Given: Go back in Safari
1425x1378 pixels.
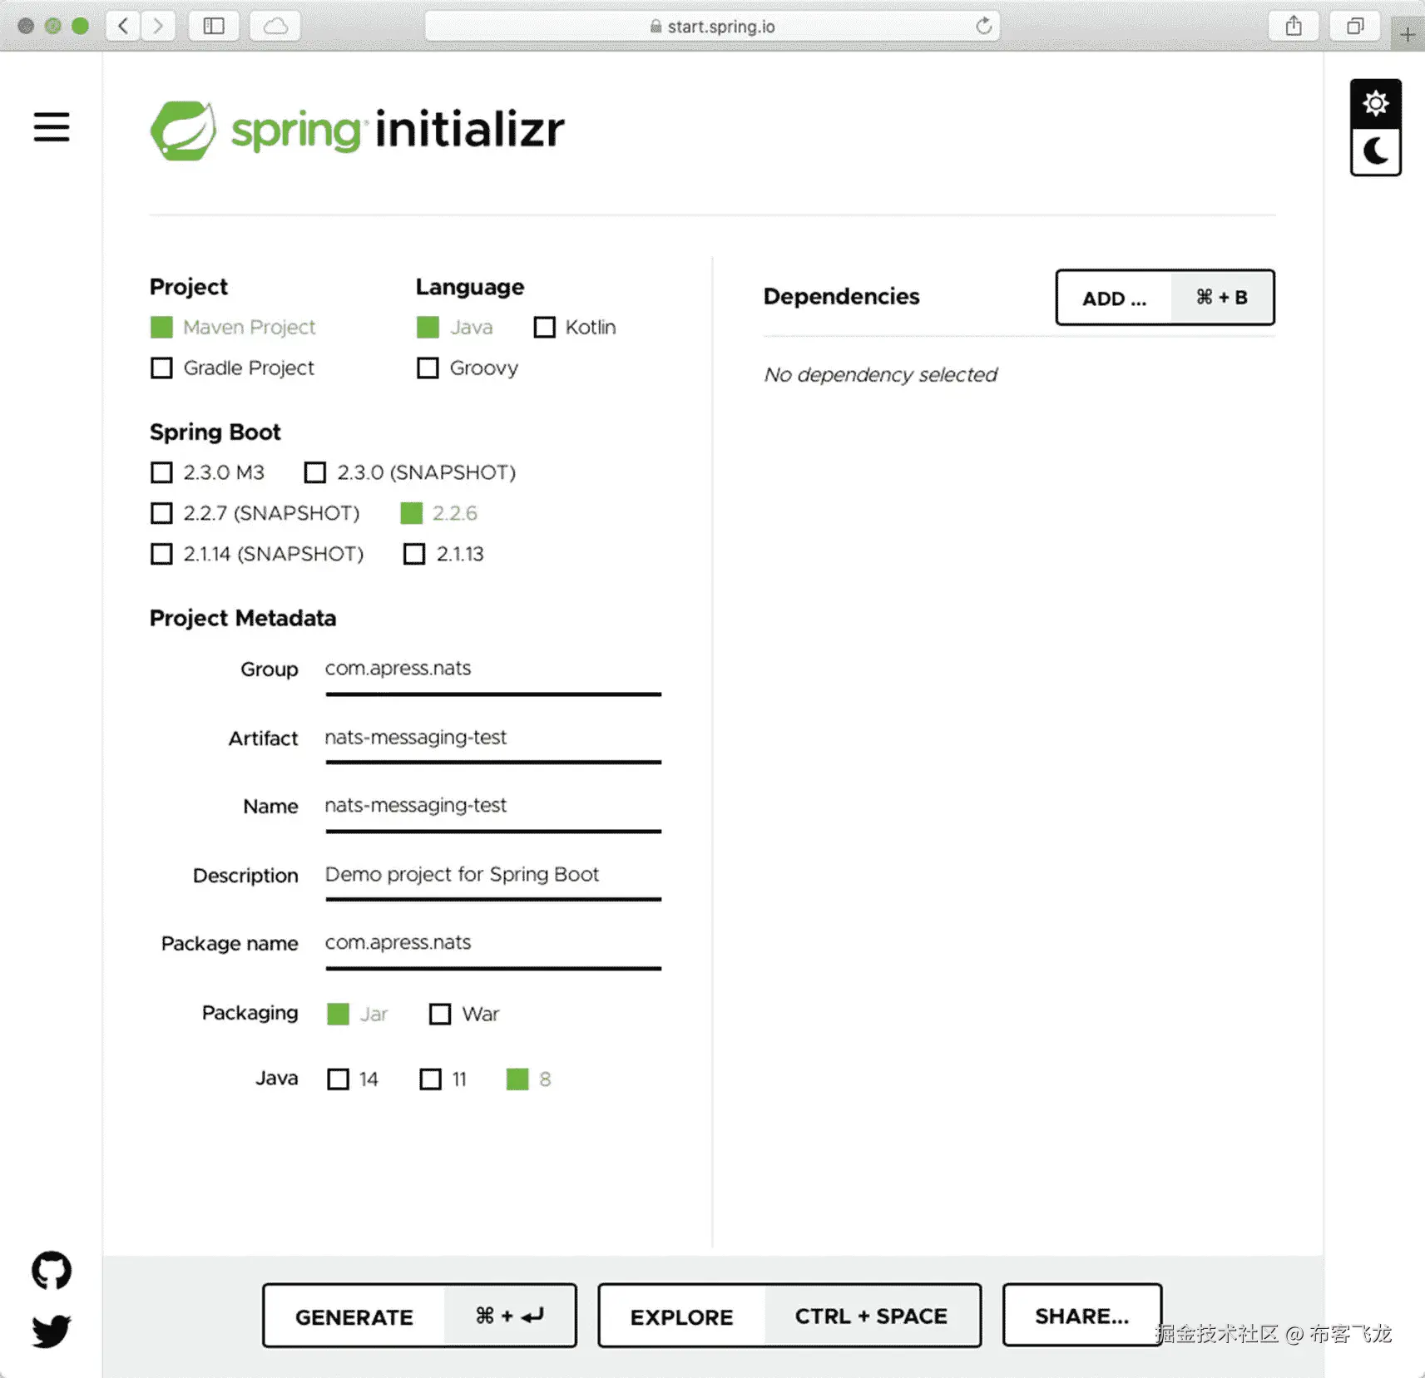Looking at the screenshot, I should pyautogui.click(x=123, y=26).
